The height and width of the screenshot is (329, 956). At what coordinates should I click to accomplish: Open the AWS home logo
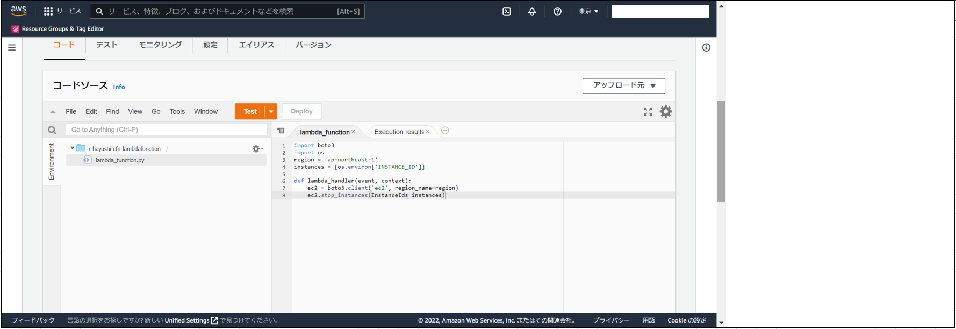click(18, 11)
